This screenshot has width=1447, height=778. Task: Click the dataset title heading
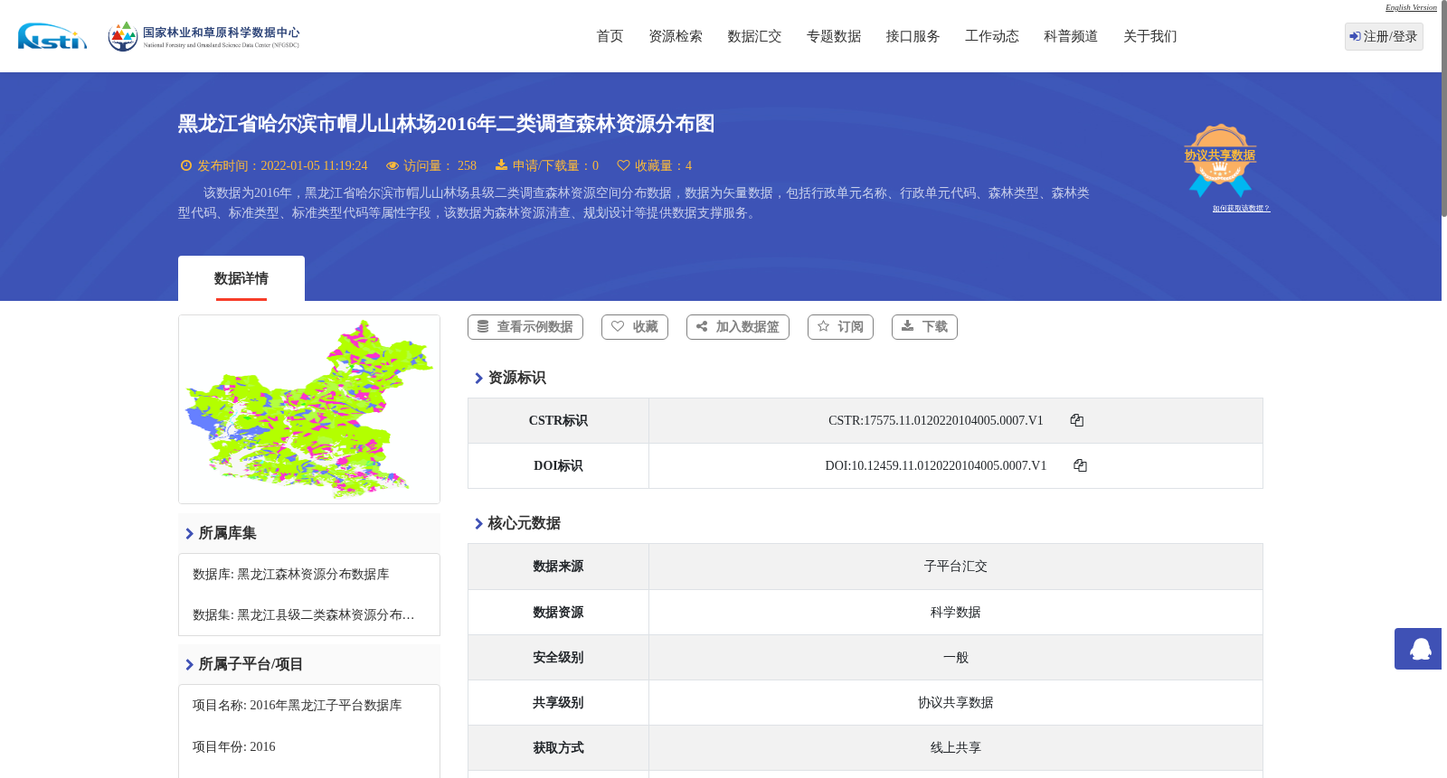pos(446,124)
